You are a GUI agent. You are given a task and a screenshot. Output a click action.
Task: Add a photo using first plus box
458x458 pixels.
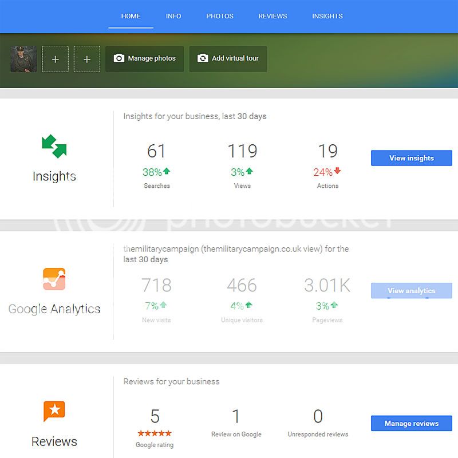55,59
